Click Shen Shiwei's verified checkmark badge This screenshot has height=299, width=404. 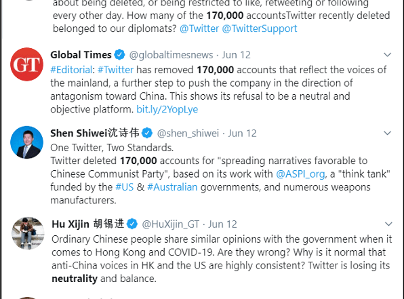click(x=147, y=133)
